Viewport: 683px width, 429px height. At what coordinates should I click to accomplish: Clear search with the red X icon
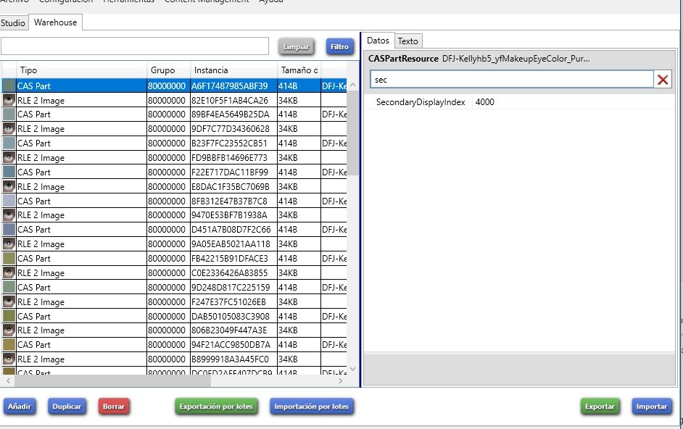pos(663,80)
